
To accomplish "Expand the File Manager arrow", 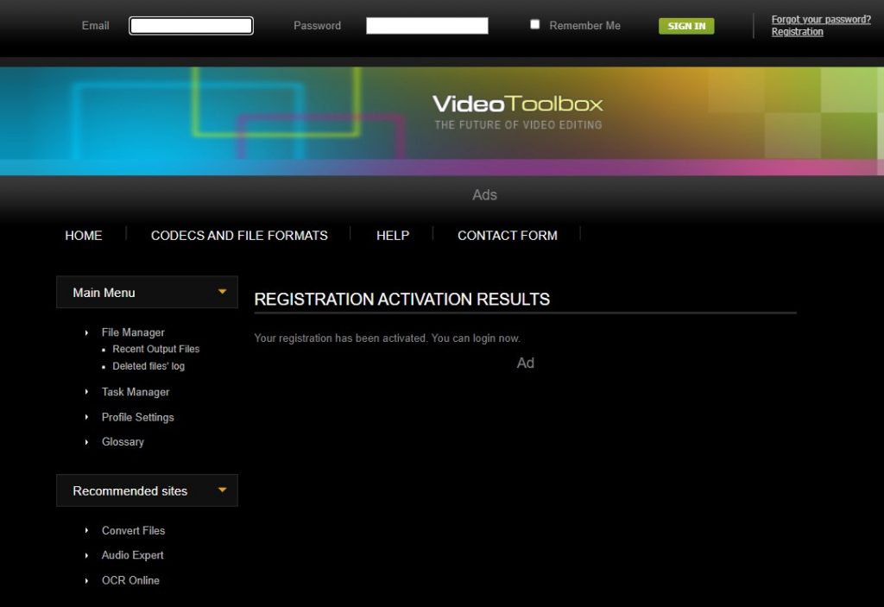I will [86, 332].
